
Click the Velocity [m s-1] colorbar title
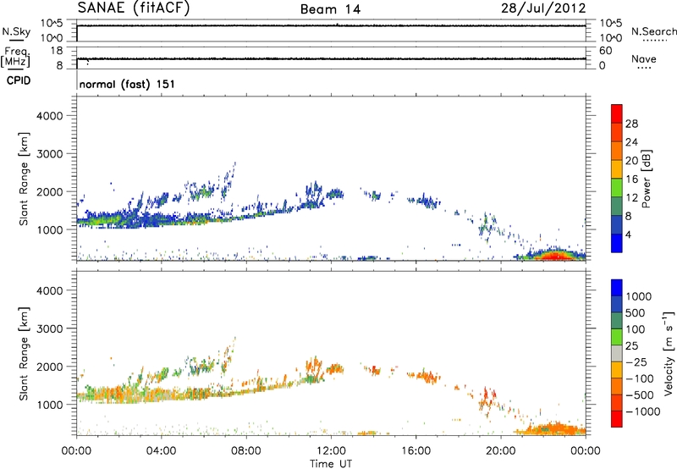coord(669,353)
